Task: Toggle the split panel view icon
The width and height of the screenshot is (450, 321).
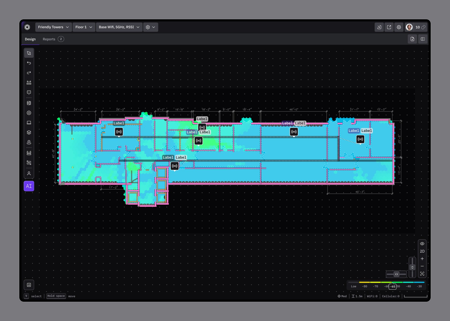Action: tap(423, 39)
